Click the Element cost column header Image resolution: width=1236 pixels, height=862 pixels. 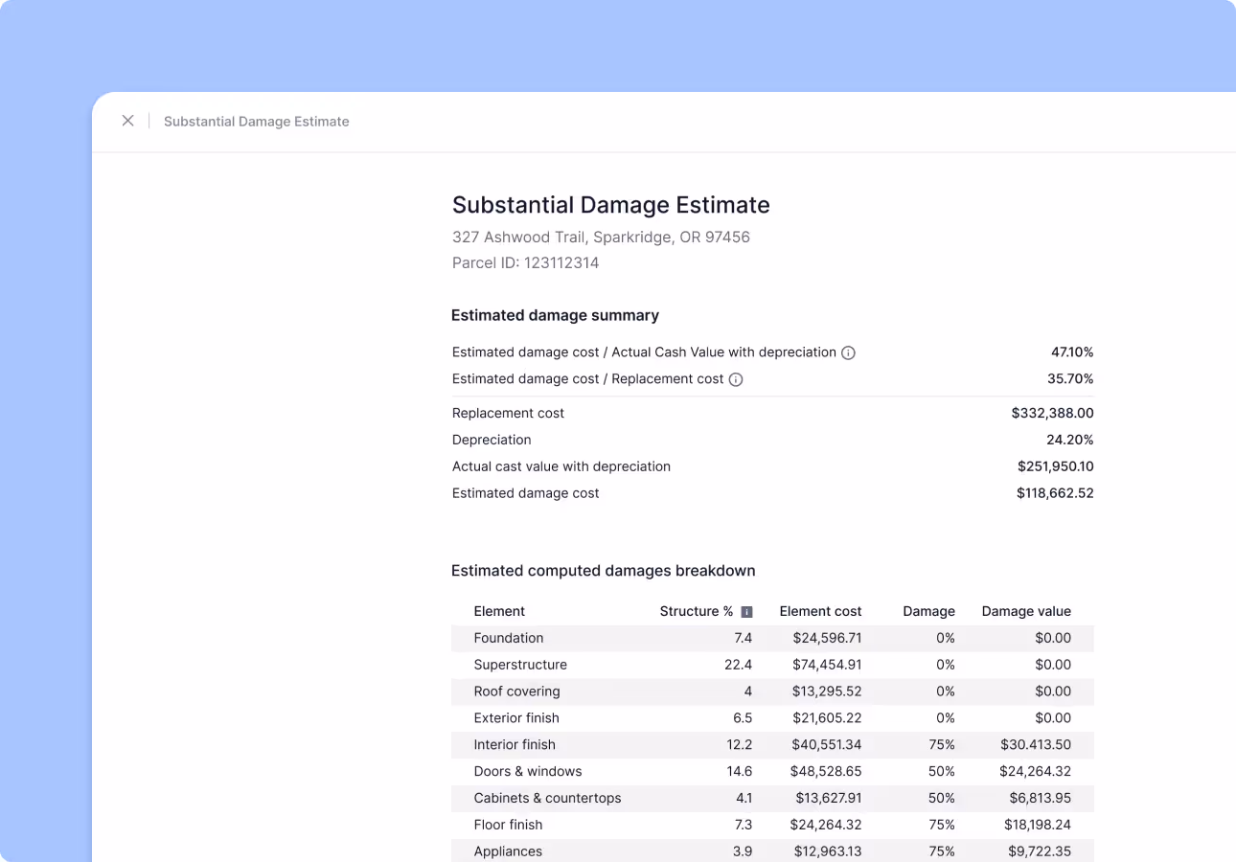click(820, 611)
